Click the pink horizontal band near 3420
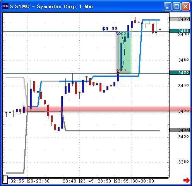This screenshot has width=192, height=186. pyautogui.click(x=108, y=109)
